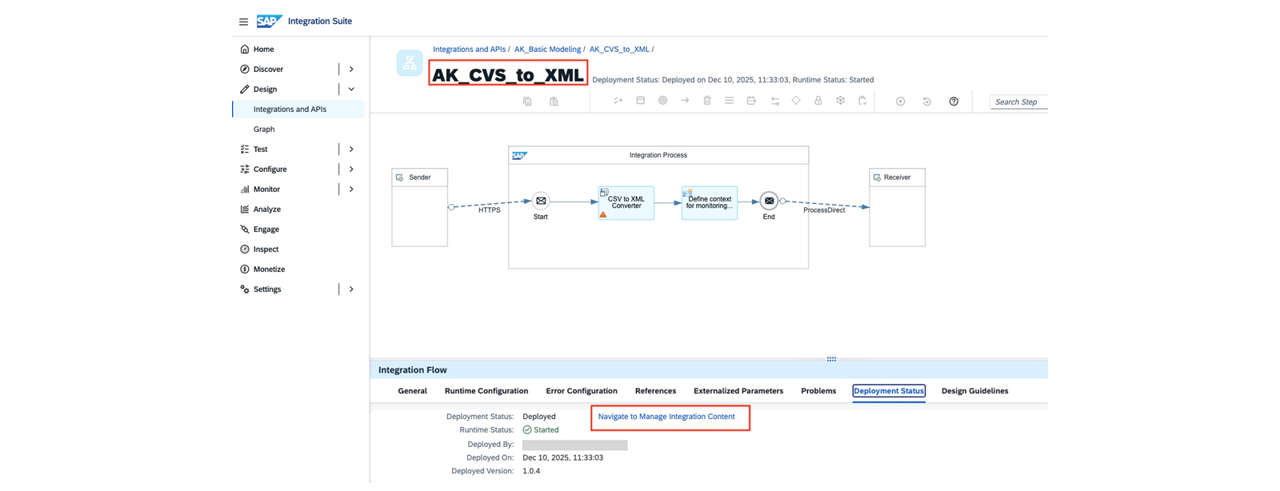Viewport: 1280px width, 491px height.
Task: Click the padlock security icon
Action: 818,101
